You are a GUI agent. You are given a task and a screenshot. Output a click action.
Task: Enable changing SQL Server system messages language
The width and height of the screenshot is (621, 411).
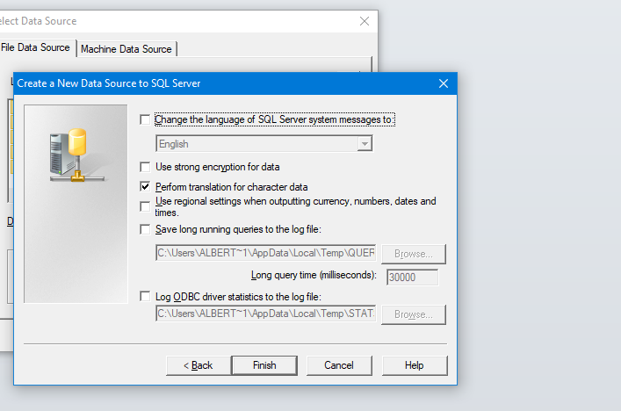point(145,119)
